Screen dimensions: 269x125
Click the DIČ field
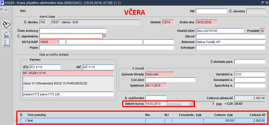(x=98, y=67)
